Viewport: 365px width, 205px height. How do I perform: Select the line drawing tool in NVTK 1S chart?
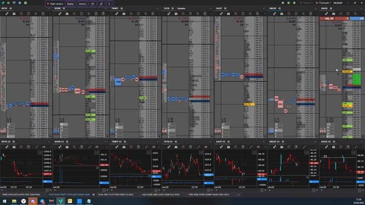pos(36,147)
